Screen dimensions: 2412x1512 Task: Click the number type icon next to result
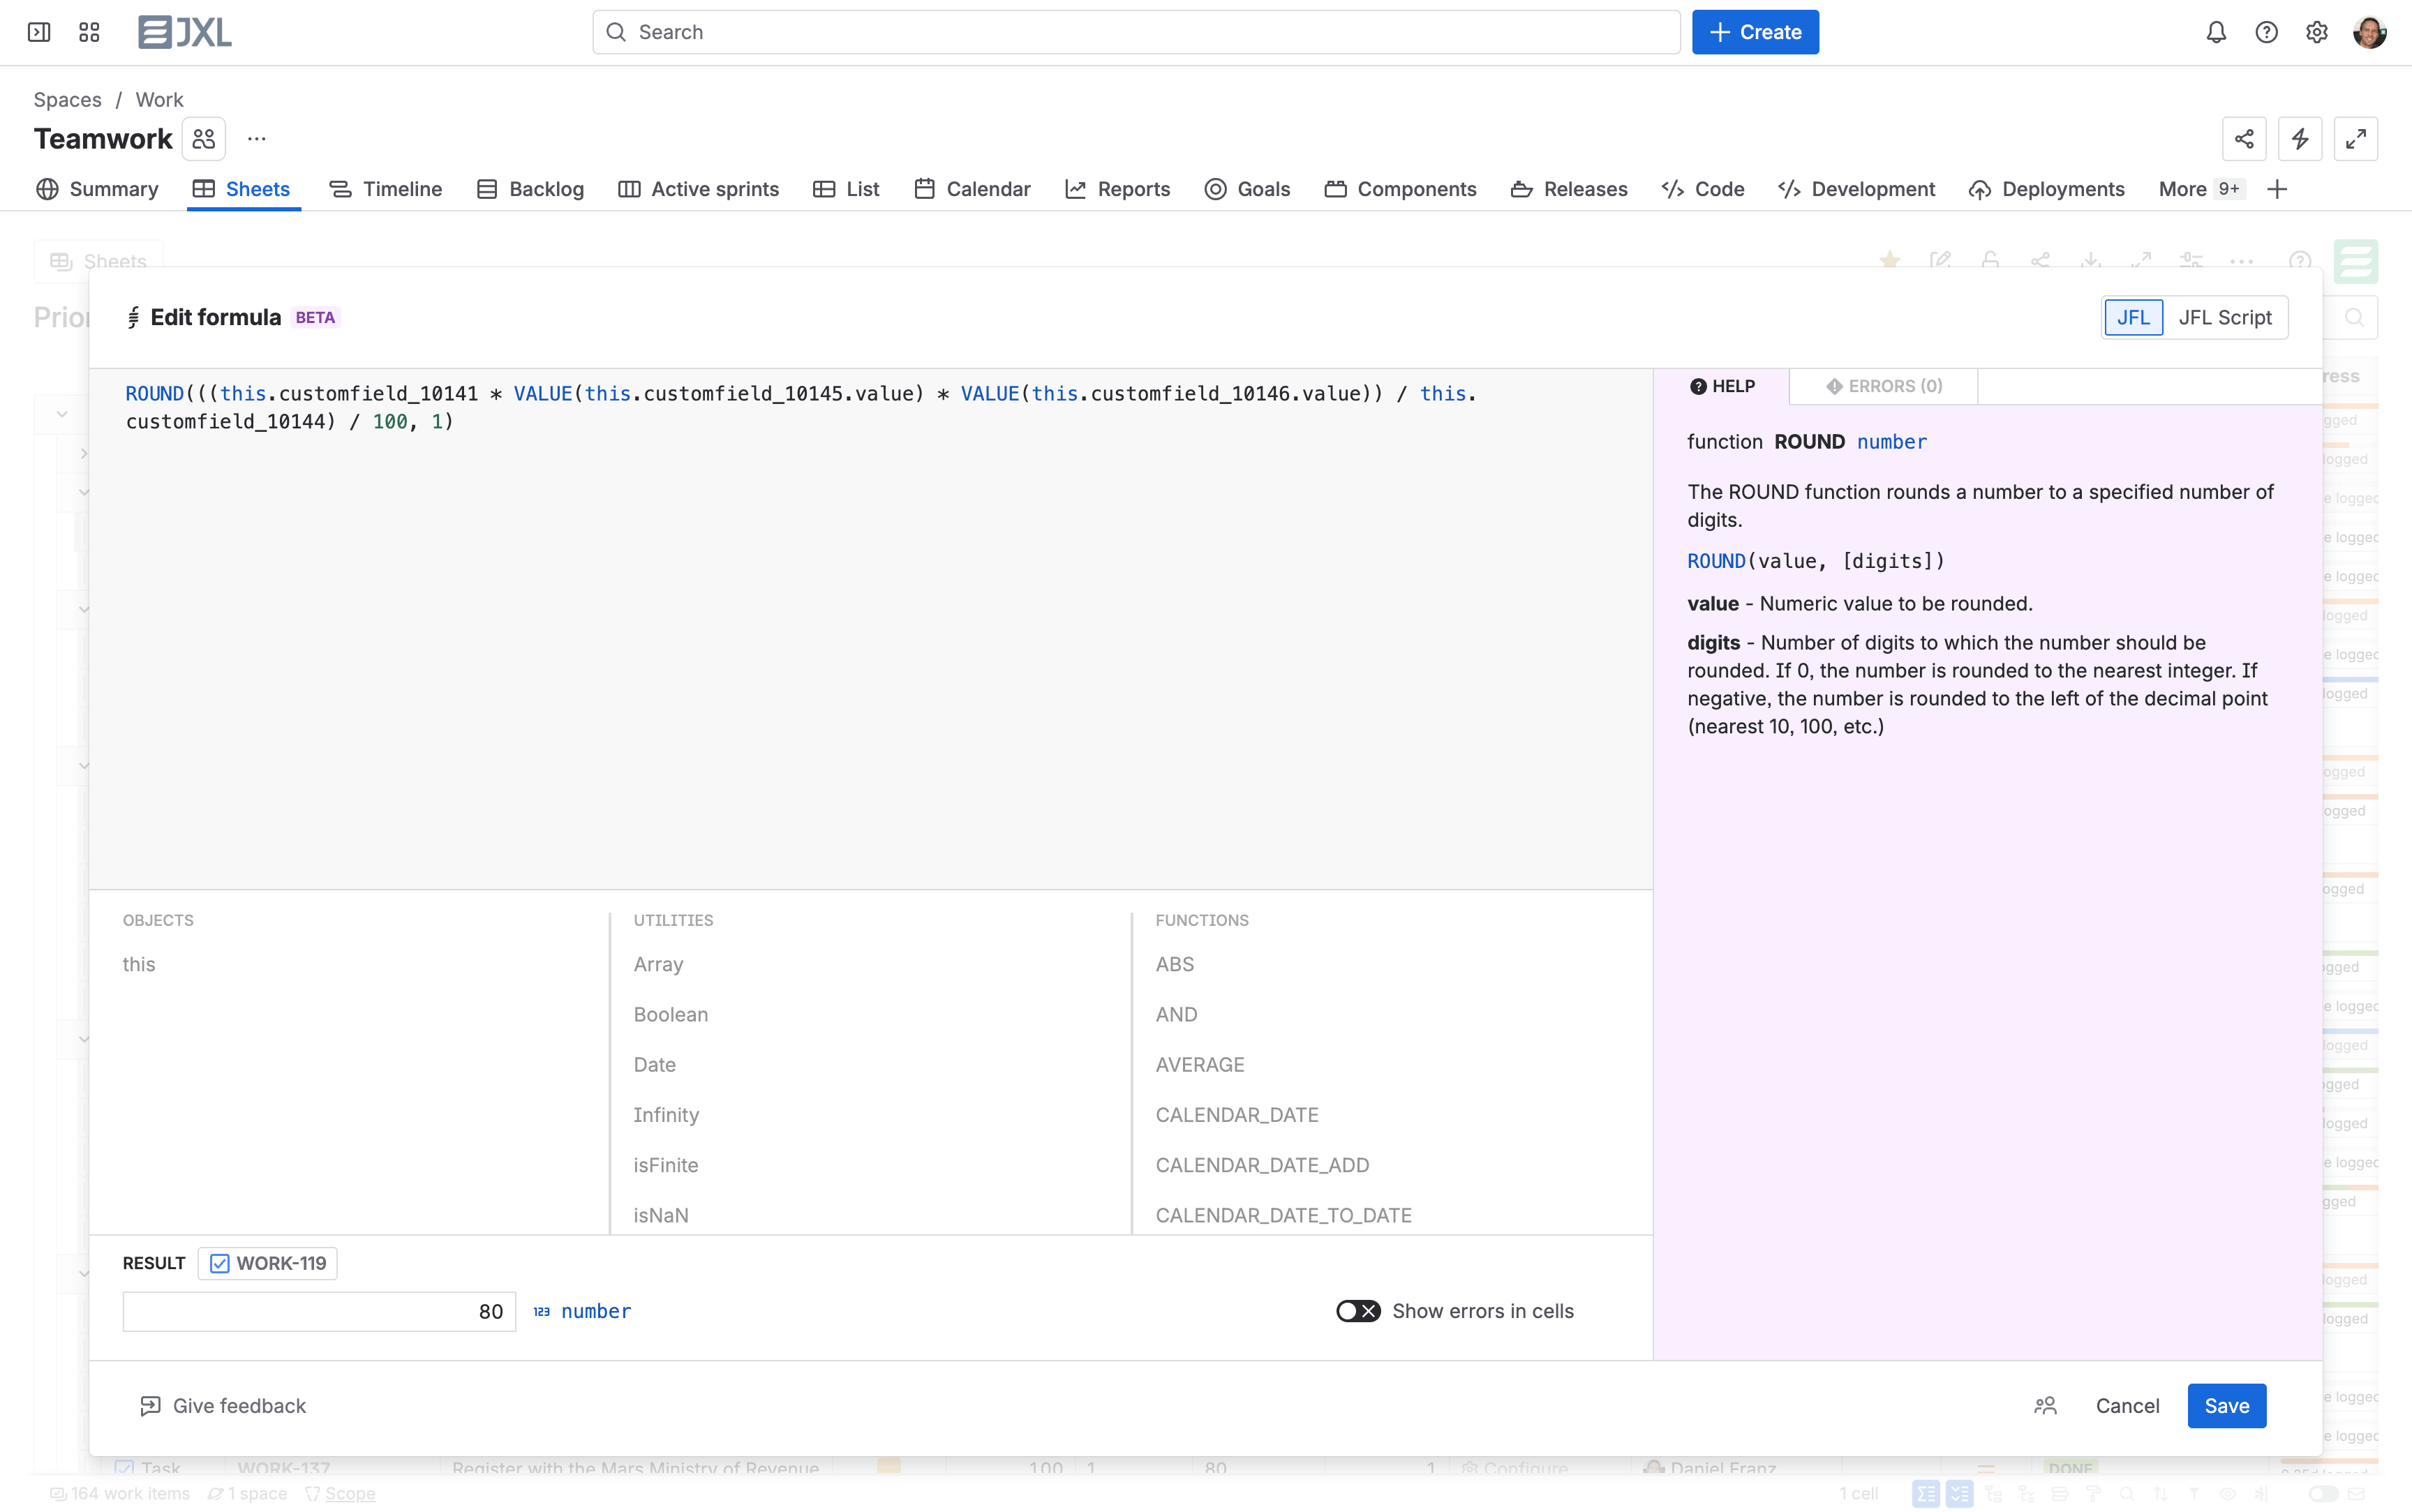[541, 1311]
